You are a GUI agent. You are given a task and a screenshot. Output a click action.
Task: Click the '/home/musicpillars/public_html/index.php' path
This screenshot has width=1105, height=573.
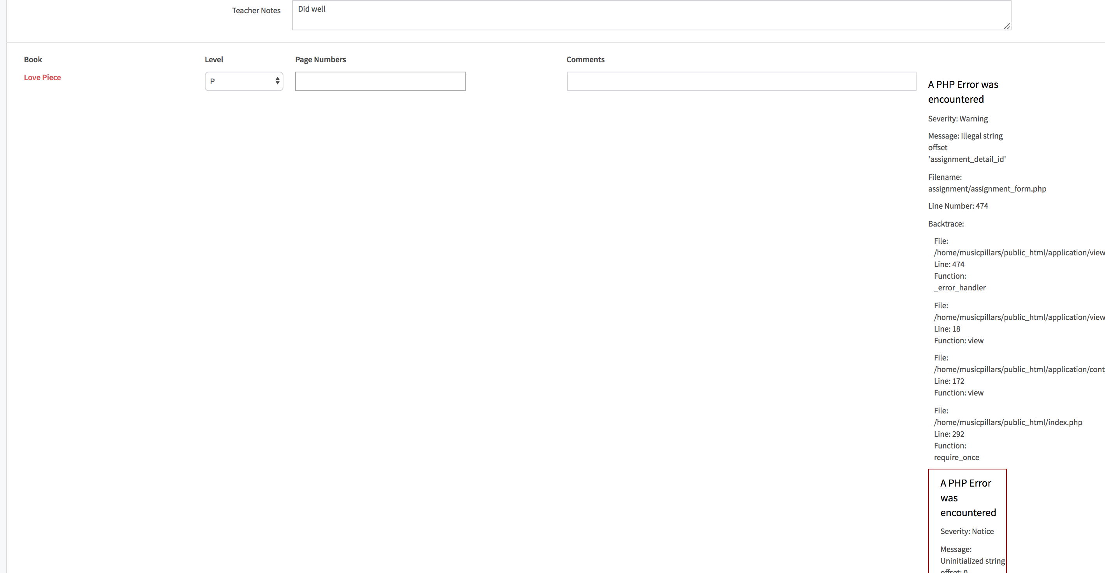click(1008, 422)
